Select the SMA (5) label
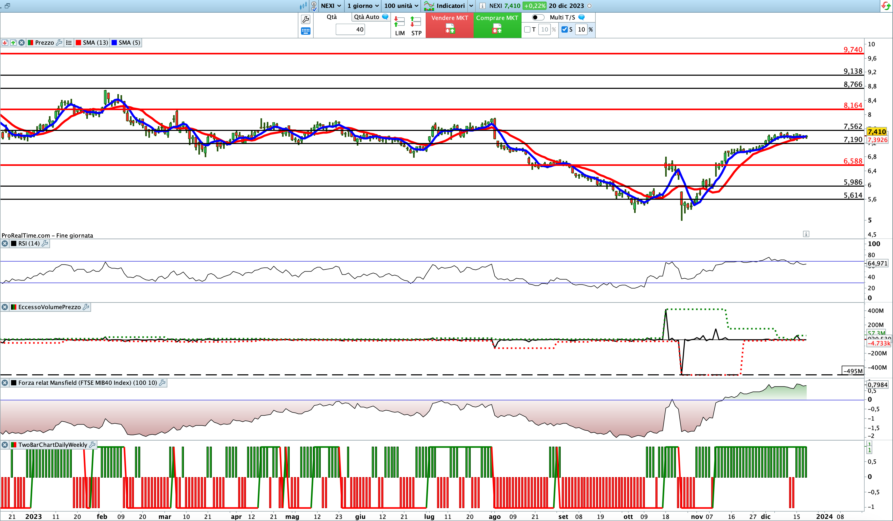This screenshot has height=521, width=893. tap(129, 43)
